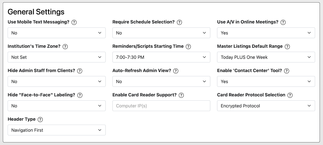Open help for Use A/V in Online Meetings
This screenshot has width=323, height=145.
[x=283, y=22]
